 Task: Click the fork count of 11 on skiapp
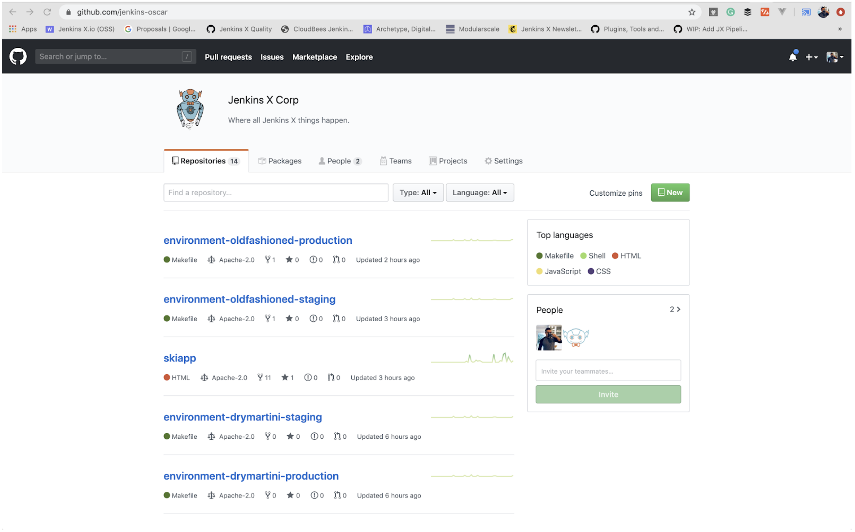point(264,377)
